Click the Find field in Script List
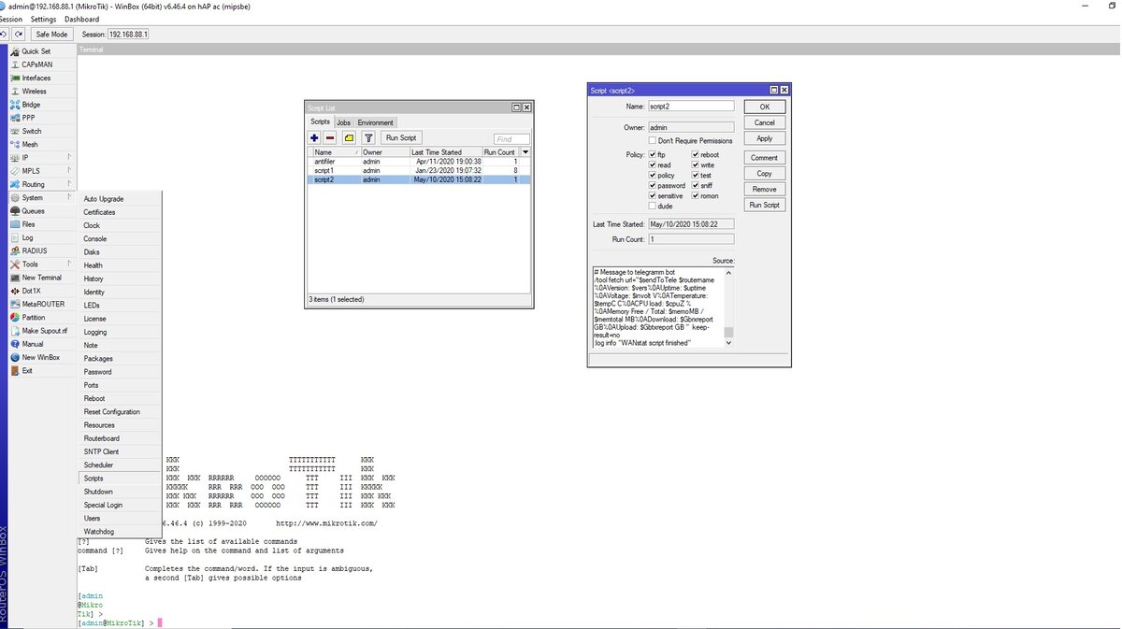This screenshot has width=1122, height=629. click(x=511, y=138)
